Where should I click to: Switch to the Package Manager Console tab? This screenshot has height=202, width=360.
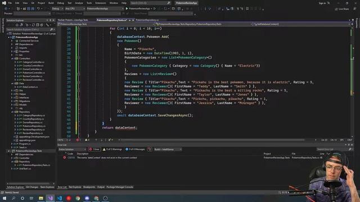pyautogui.click(x=120, y=187)
